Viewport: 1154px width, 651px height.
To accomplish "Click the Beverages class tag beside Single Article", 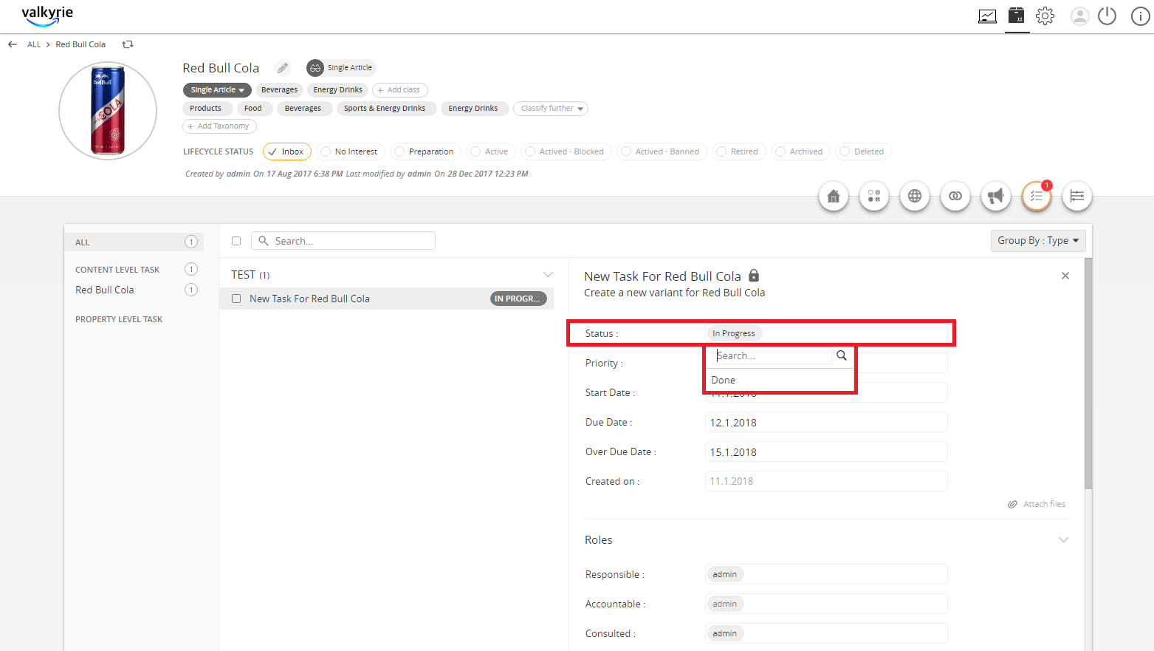I will click(x=279, y=90).
